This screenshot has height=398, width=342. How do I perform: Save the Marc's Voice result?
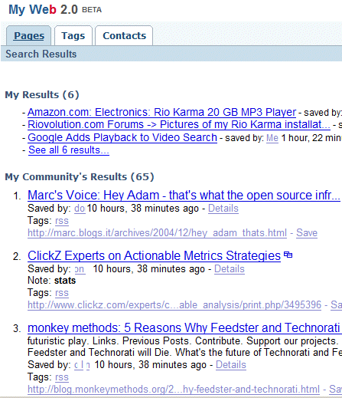point(307,233)
